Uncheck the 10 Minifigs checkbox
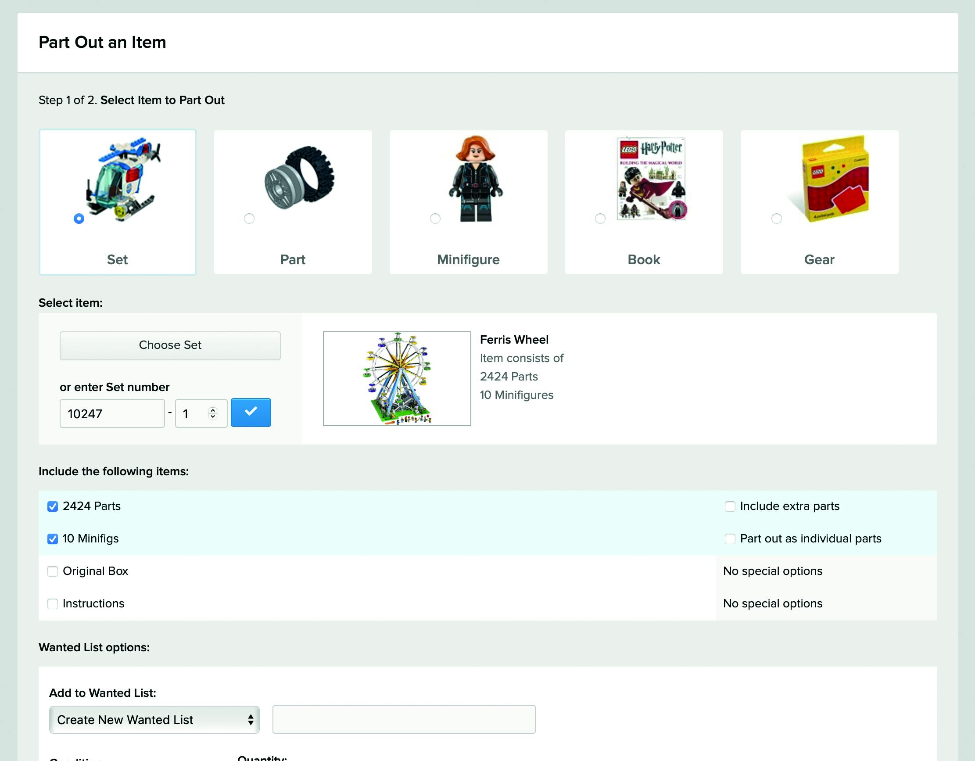This screenshot has height=761, width=975. pos(53,539)
